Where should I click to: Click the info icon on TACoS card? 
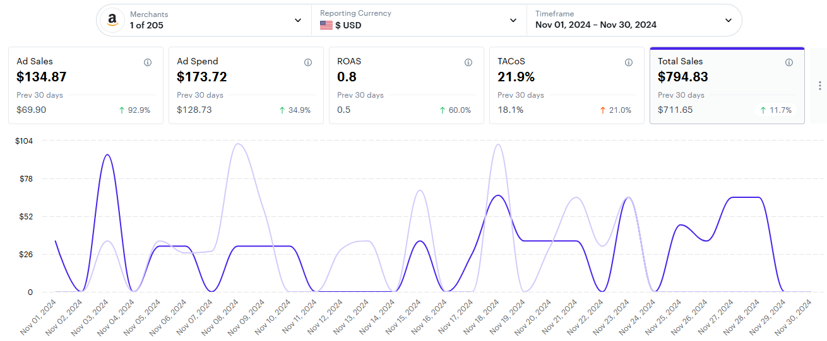(629, 62)
